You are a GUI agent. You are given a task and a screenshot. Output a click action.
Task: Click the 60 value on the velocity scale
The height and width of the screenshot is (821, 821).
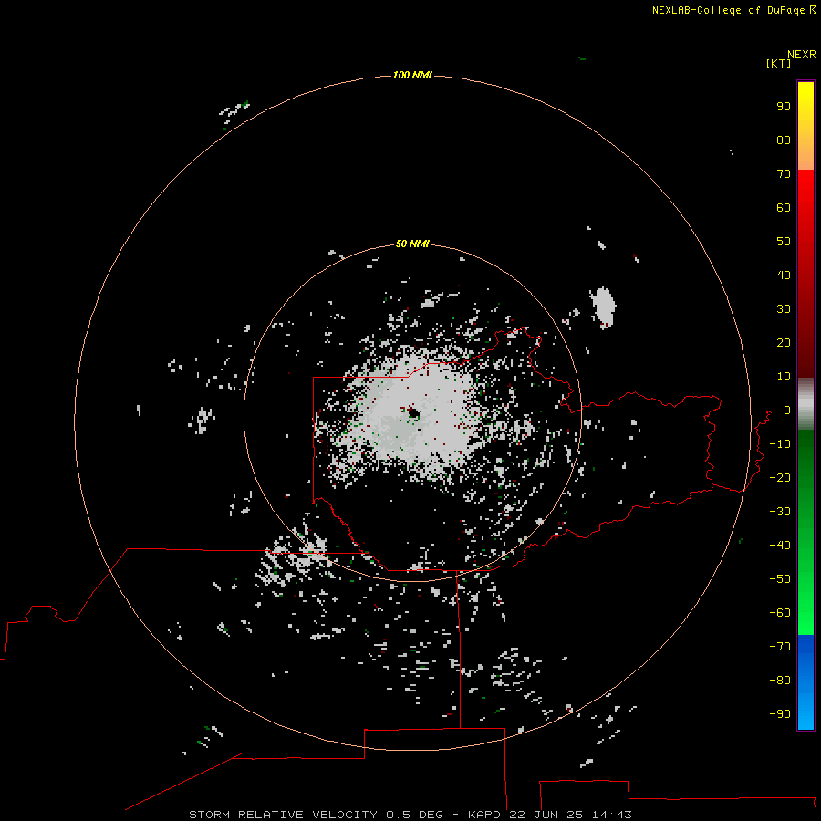(784, 207)
